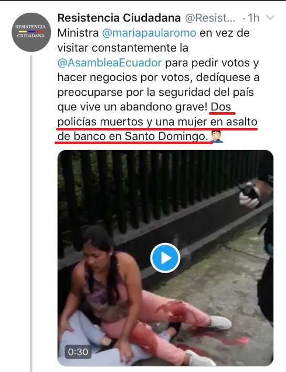Click the gray thread line below the avatar
Viewport: 286px width, 372px height.
31,214
